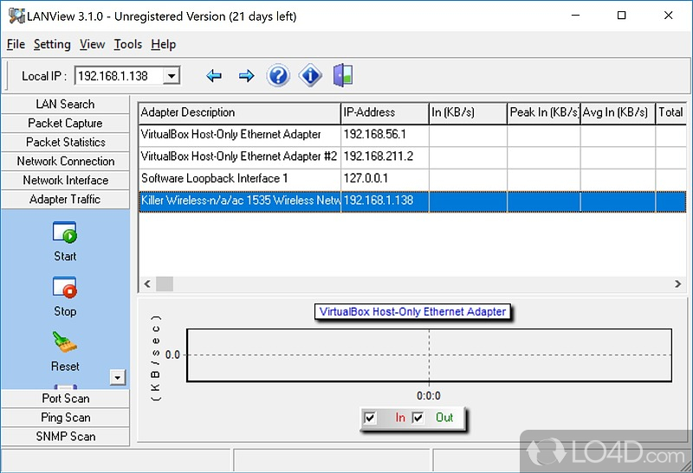
Task: Click the LANView app icon in title bar
Action: [x=16, y=16]
